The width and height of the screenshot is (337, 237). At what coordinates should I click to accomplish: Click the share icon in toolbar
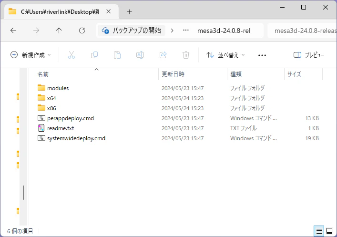163,55
